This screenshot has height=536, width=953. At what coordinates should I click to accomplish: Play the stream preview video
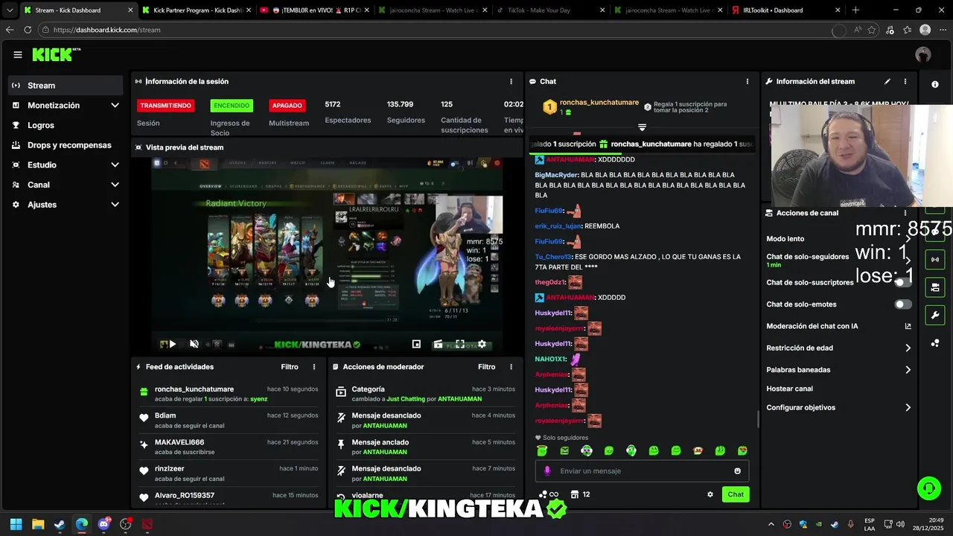pos(172,344)
